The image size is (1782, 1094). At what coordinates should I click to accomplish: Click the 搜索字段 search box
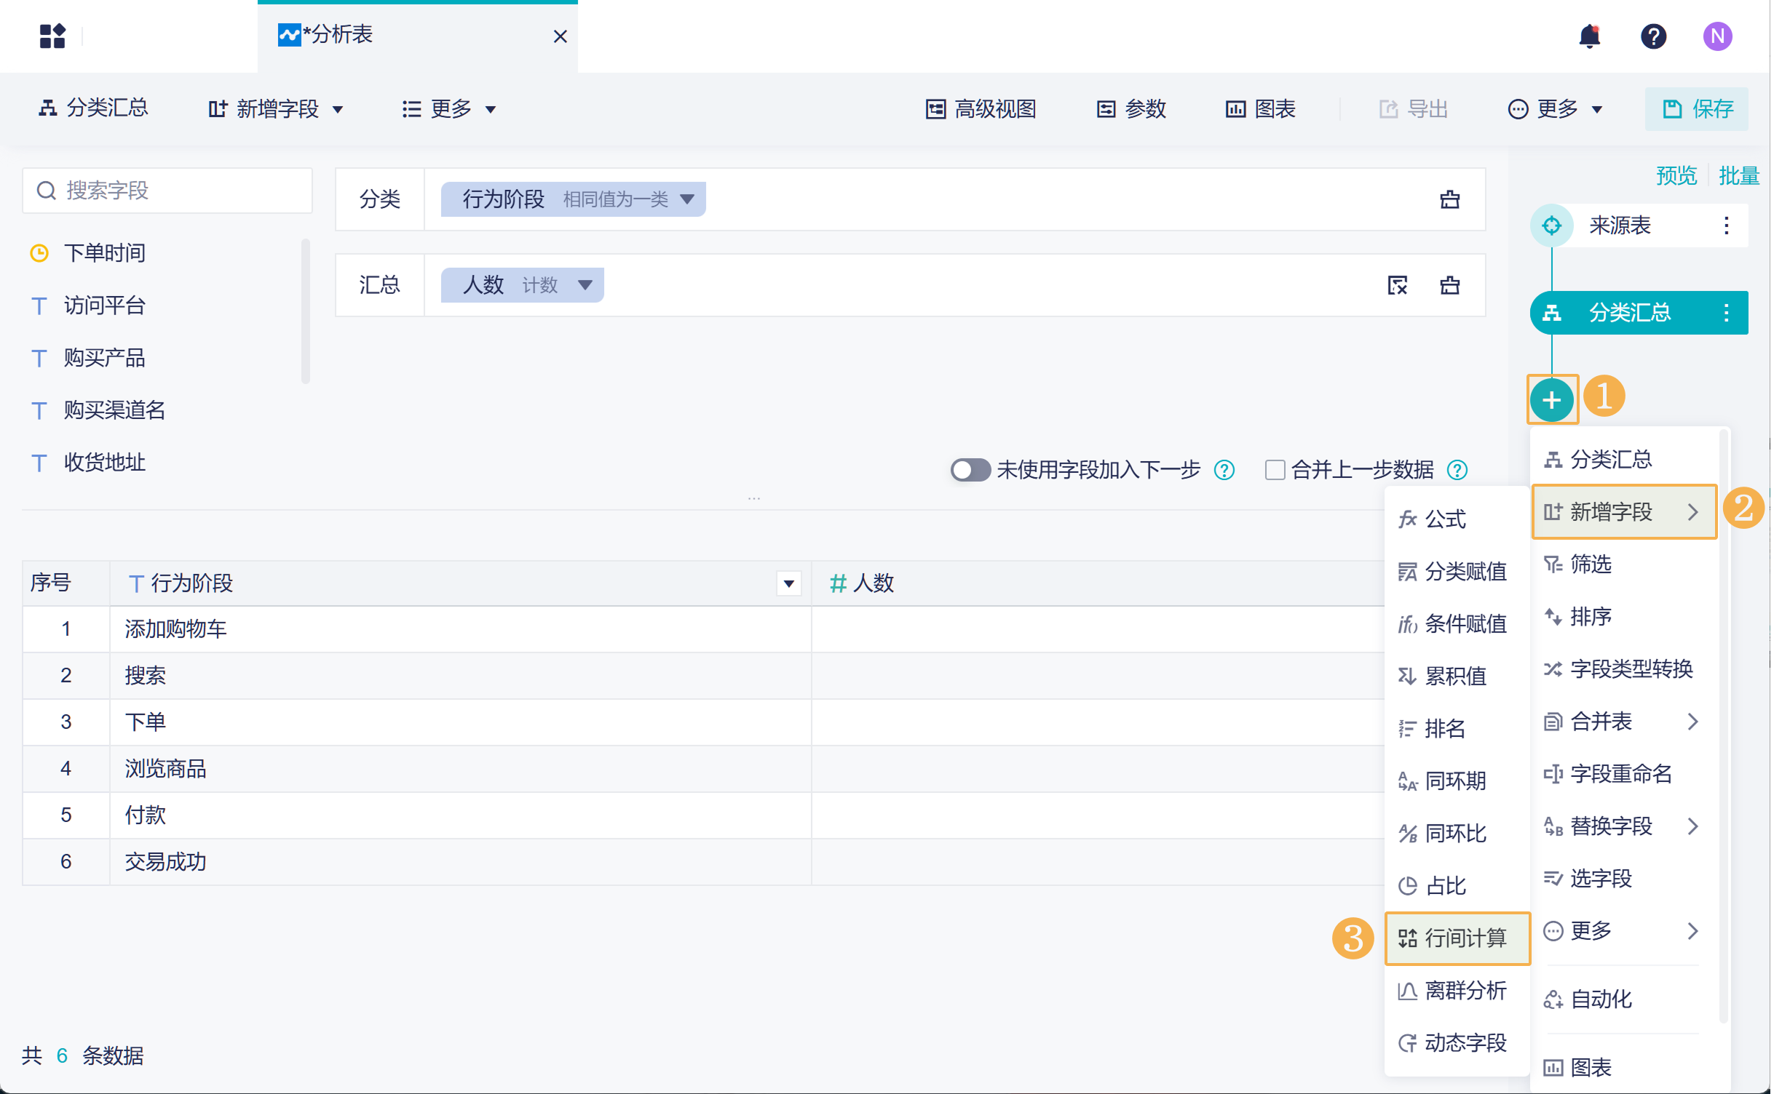coord(167,191)
